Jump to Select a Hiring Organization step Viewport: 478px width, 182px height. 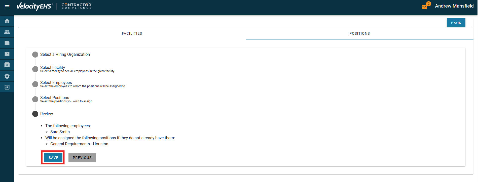65,55
